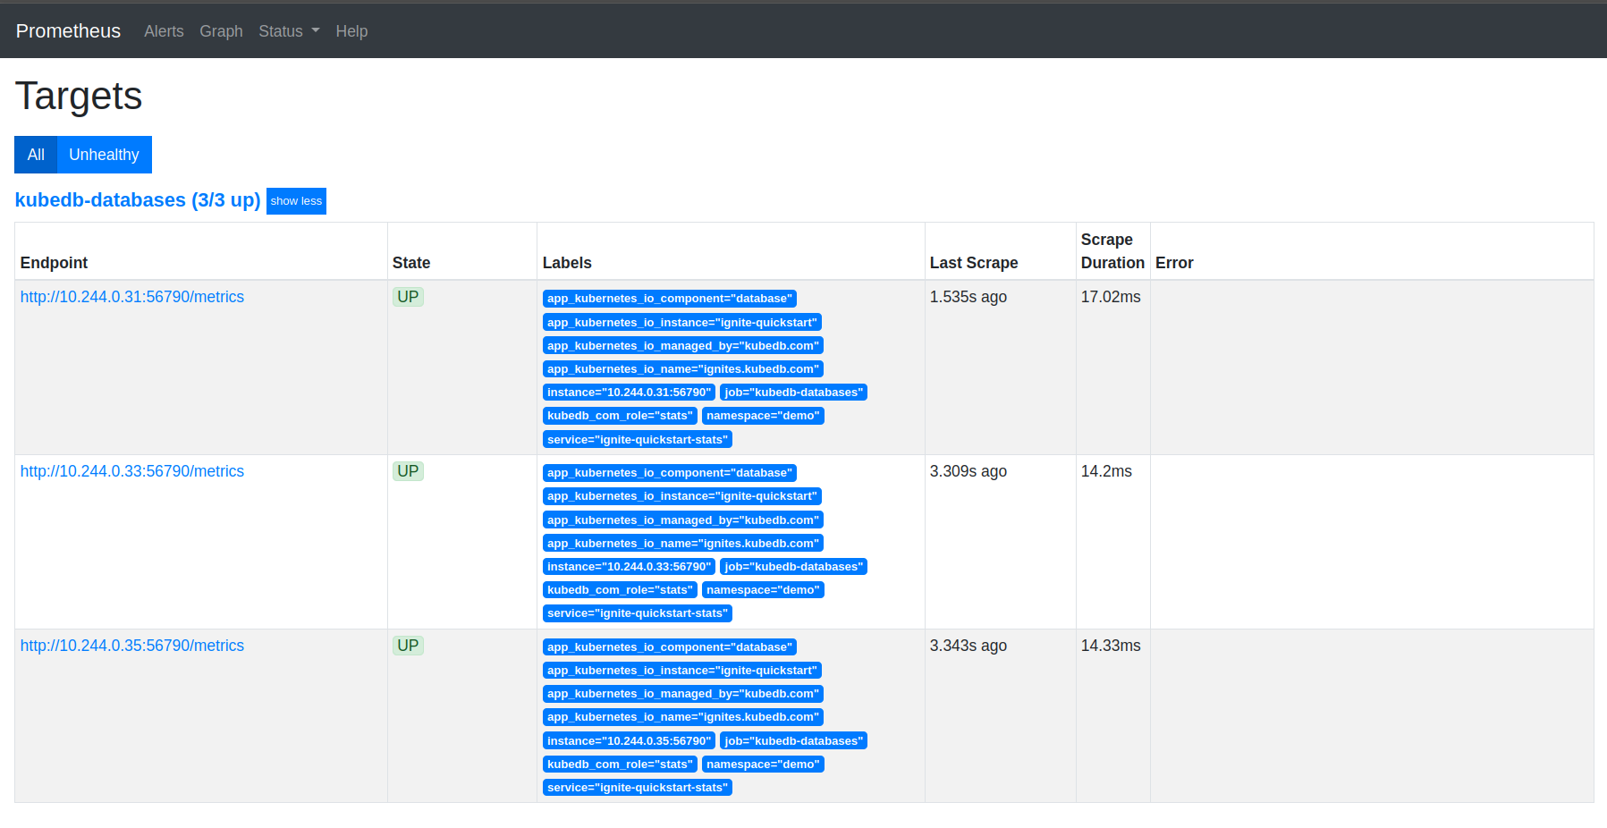Open the 10.244.0.35:56790 metrics endpoint

132,646
